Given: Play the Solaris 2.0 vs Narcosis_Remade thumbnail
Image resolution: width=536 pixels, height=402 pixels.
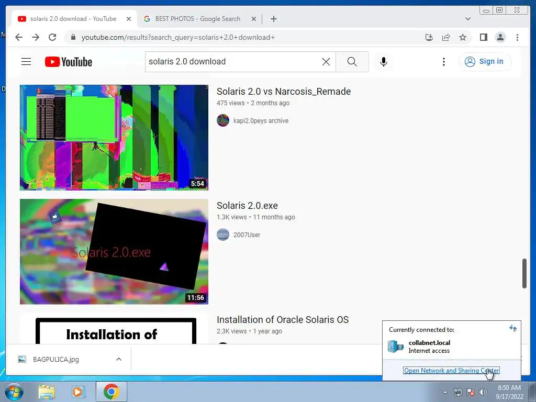Looking at the screenshot, I should [114, 138].
